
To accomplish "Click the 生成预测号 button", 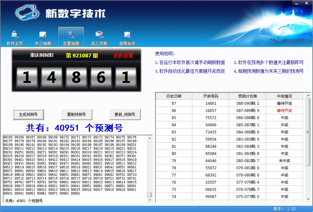I will [x=28, y=114].
